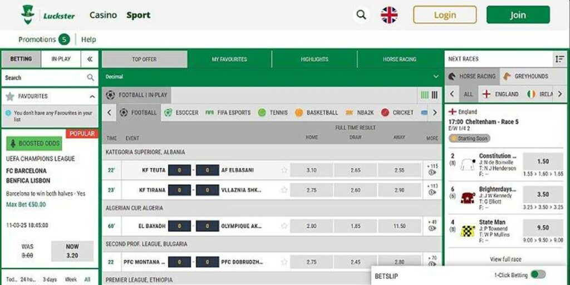570x285 pixels.
Task: Click the next races sort icon
Action: point(559,59)
